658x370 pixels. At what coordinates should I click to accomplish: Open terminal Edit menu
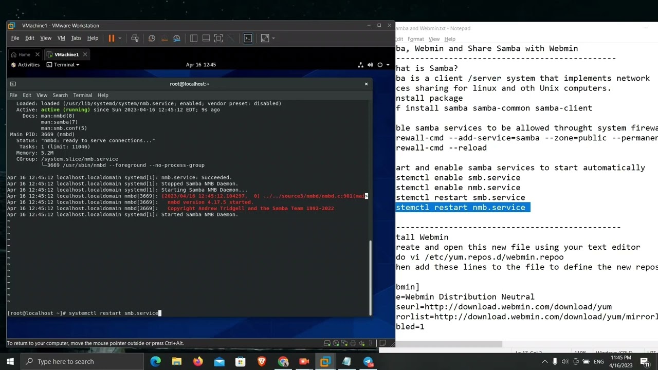(x=27, y=95)
